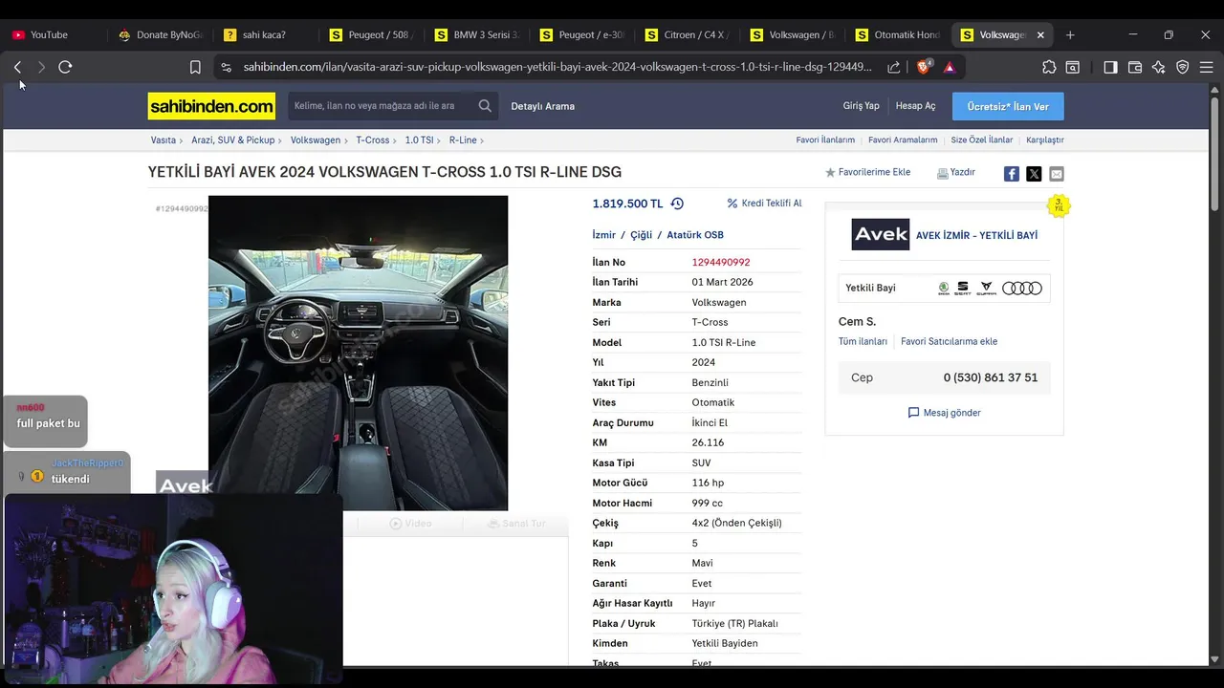Switch to the Peugeot / 508 tab
This screenshot has height=688, width=1224.
[369, 35]
